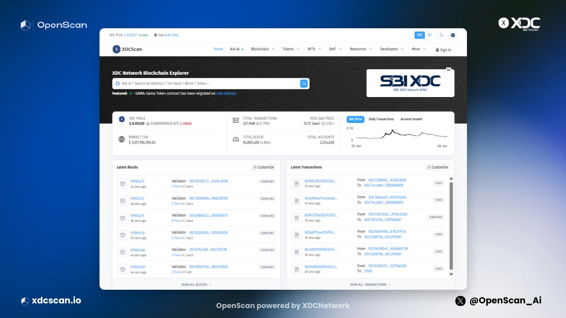566x318 pixels.
Task: Click the 0.8636 XDC amount badge
Action: (436, 217)
